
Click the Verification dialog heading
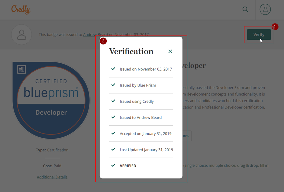tap(131, 52)
